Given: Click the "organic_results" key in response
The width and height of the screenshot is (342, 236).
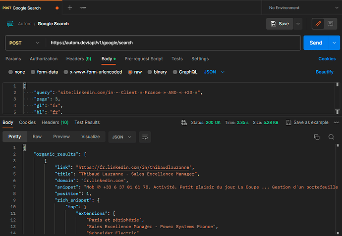Looking at the screenshot, I should pos(56,154).
